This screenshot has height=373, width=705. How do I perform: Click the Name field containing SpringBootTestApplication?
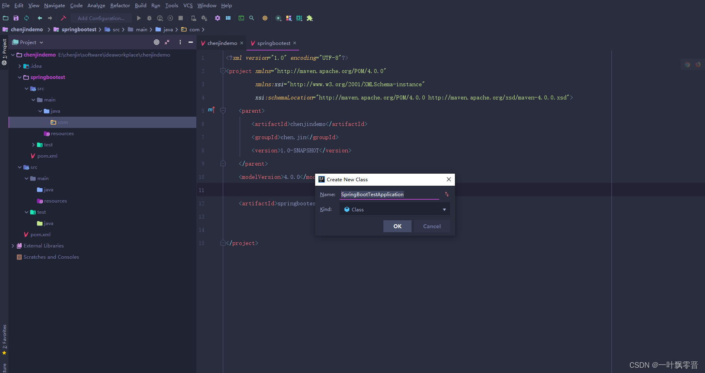389,195
